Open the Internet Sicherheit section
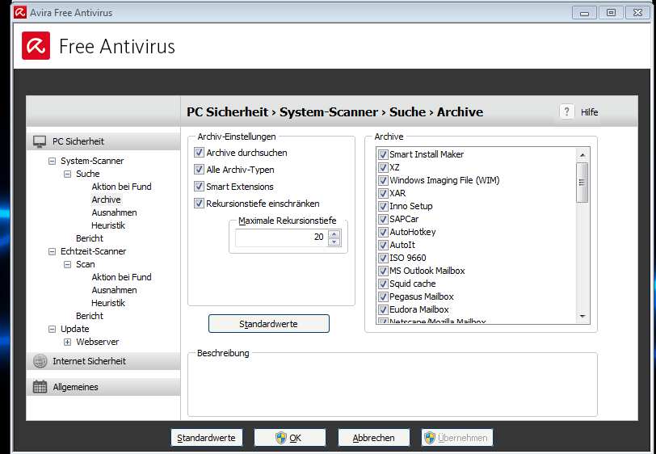Screen dimensions: 656x454 click(103, 360)
